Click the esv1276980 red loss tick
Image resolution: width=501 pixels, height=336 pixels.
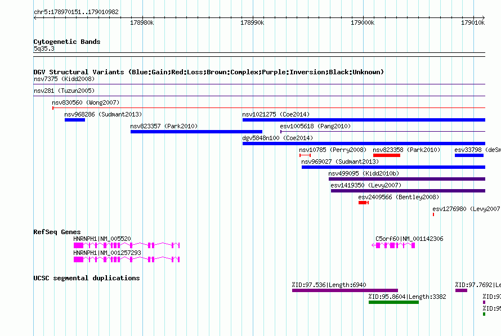click(x=433, y=214)
